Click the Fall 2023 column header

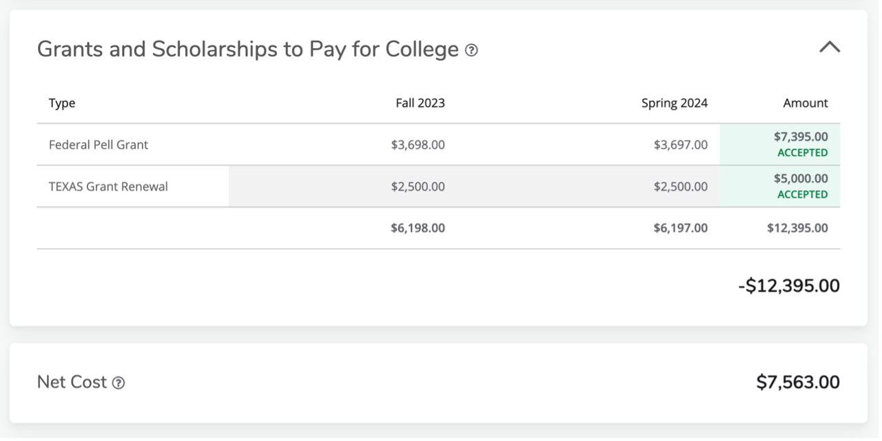pos(420,103)
